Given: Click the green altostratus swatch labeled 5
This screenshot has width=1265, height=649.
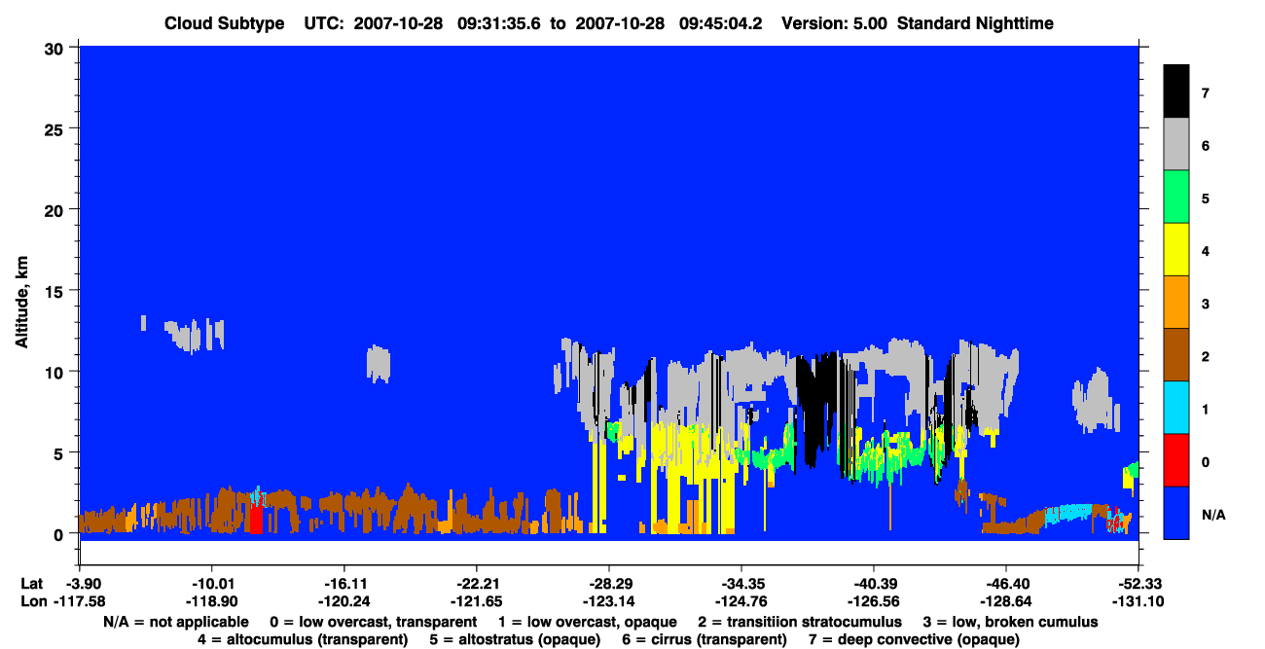Looking at the screenshot, I should 1176,197.
